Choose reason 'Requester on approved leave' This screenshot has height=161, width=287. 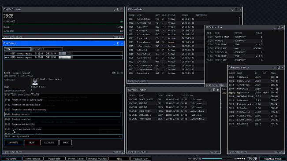(62, 105)
